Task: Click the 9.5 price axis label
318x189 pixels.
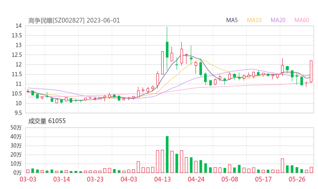Action: coord(18,113)
